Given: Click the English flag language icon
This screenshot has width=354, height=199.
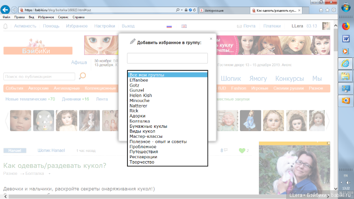Looking at the screenshot, I should 184,26.
